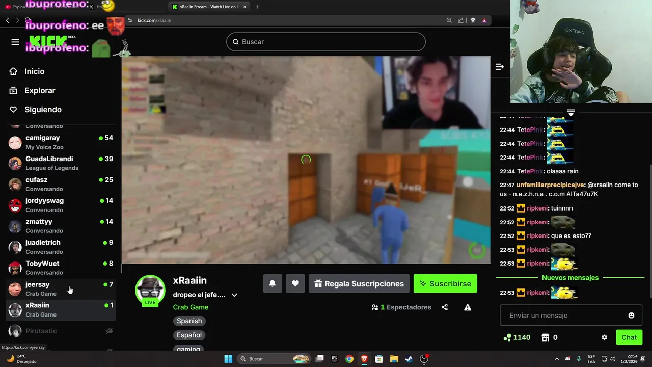Open Windows Start menu
The height and width of the screenshot is (367, 652).
point(228,359)
